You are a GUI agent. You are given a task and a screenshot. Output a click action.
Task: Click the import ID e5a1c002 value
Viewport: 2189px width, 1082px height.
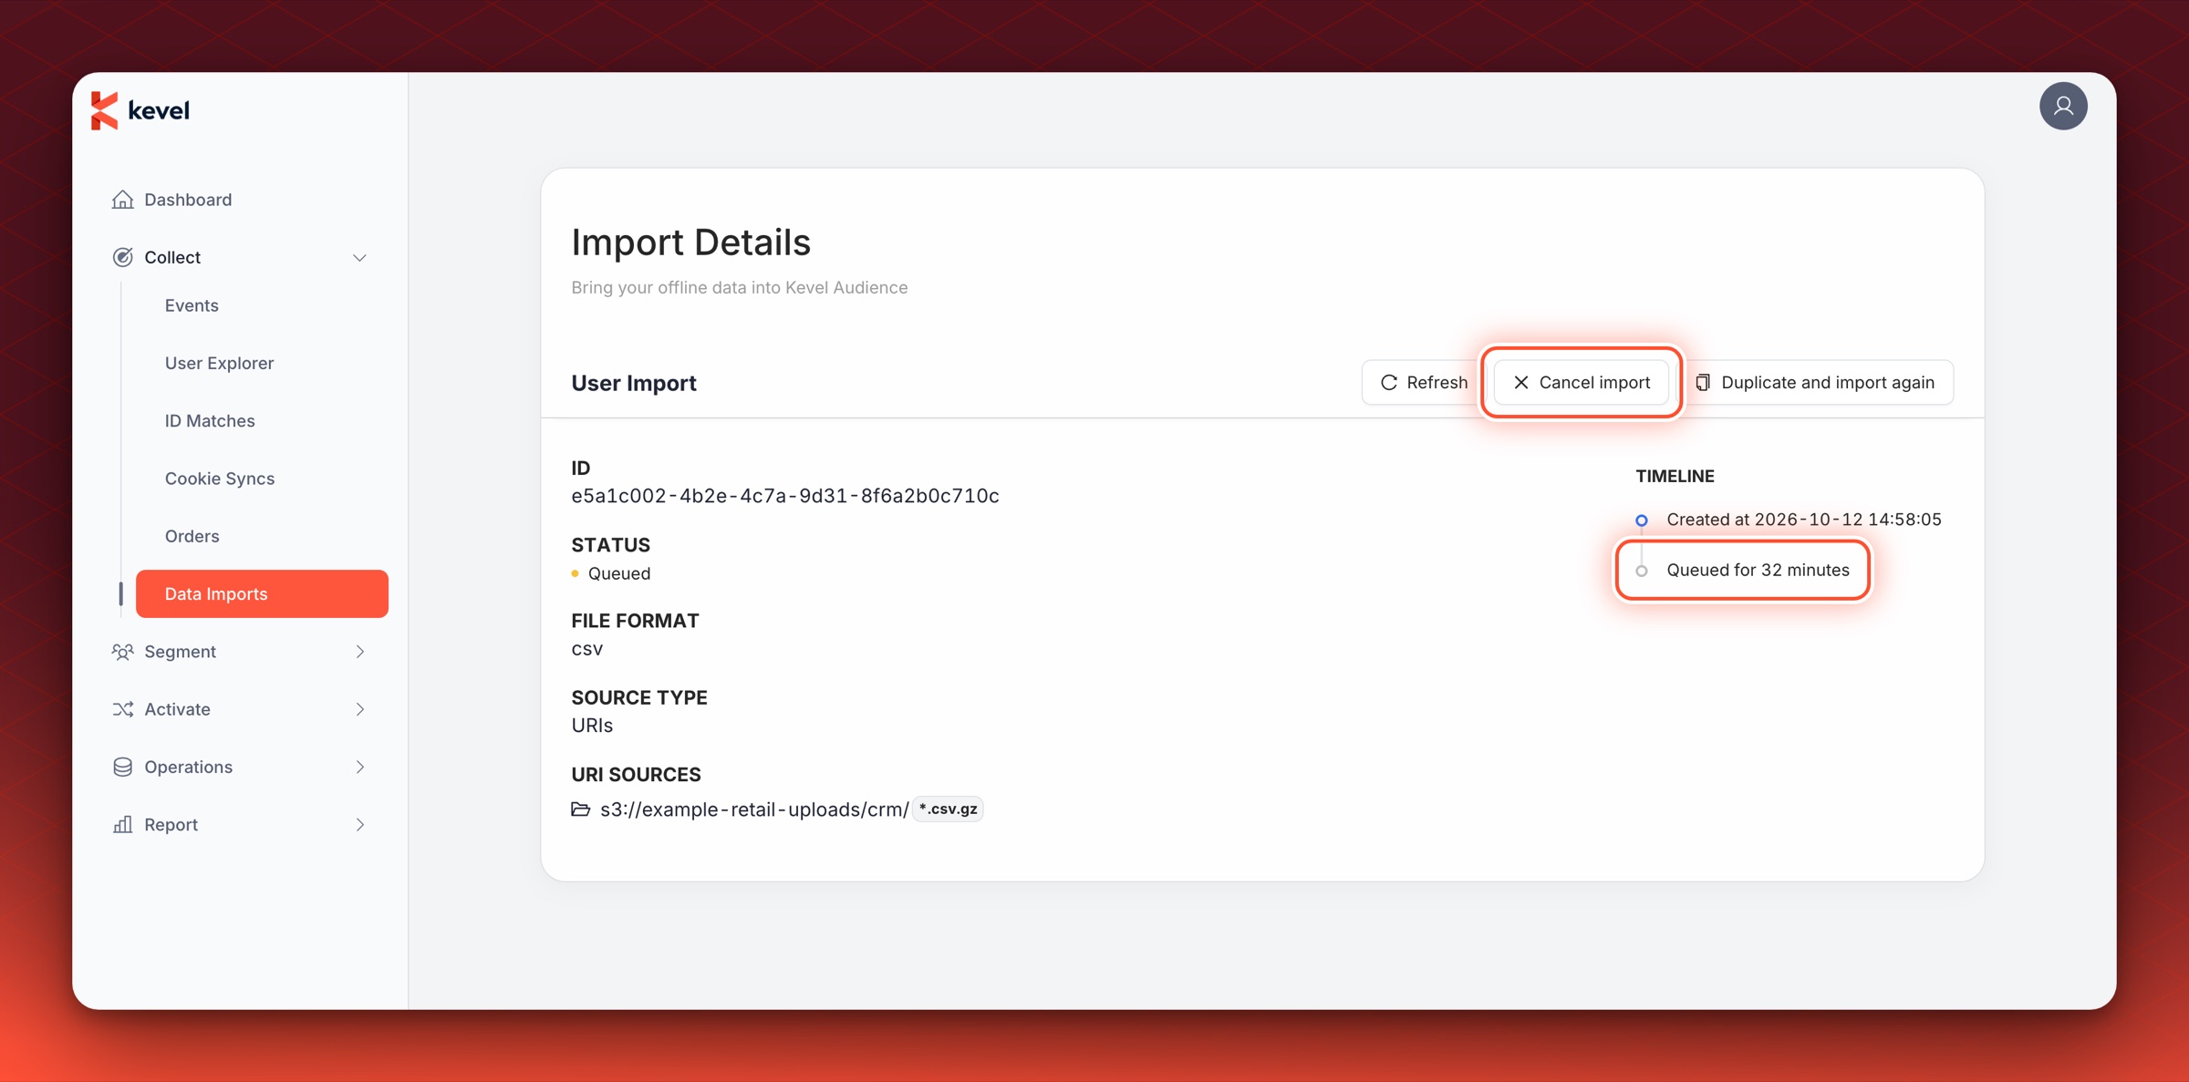coord(785,496)
